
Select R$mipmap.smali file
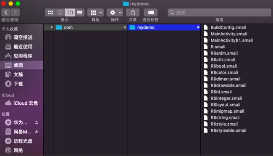pyautogui.click(x=227, y=111)
